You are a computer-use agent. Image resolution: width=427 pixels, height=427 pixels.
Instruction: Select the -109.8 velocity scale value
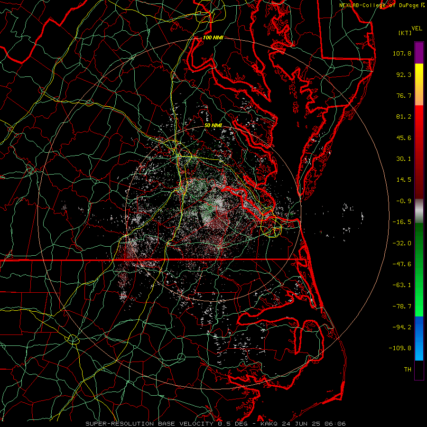(400, 348)
